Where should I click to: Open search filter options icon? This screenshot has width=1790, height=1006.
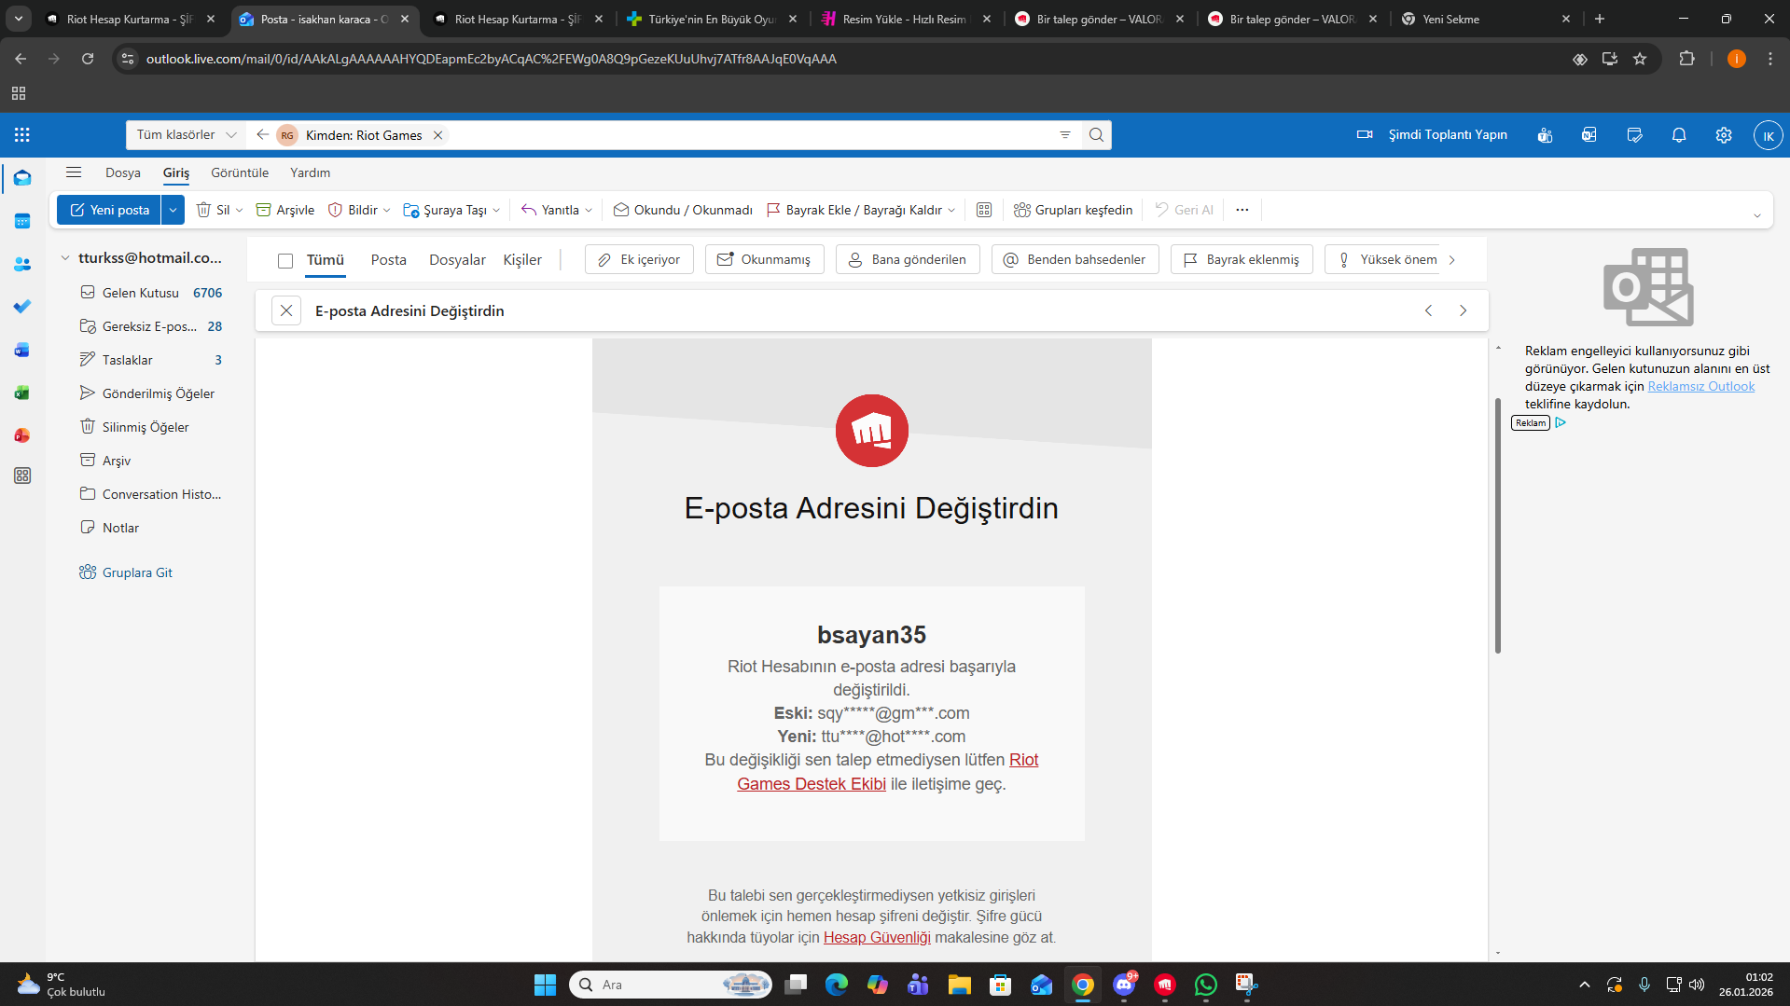tap(1065, 135)
